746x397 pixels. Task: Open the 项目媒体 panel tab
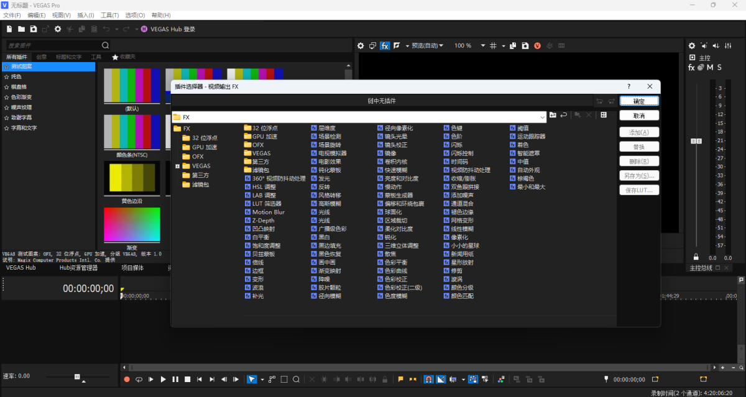pos(132,268)
